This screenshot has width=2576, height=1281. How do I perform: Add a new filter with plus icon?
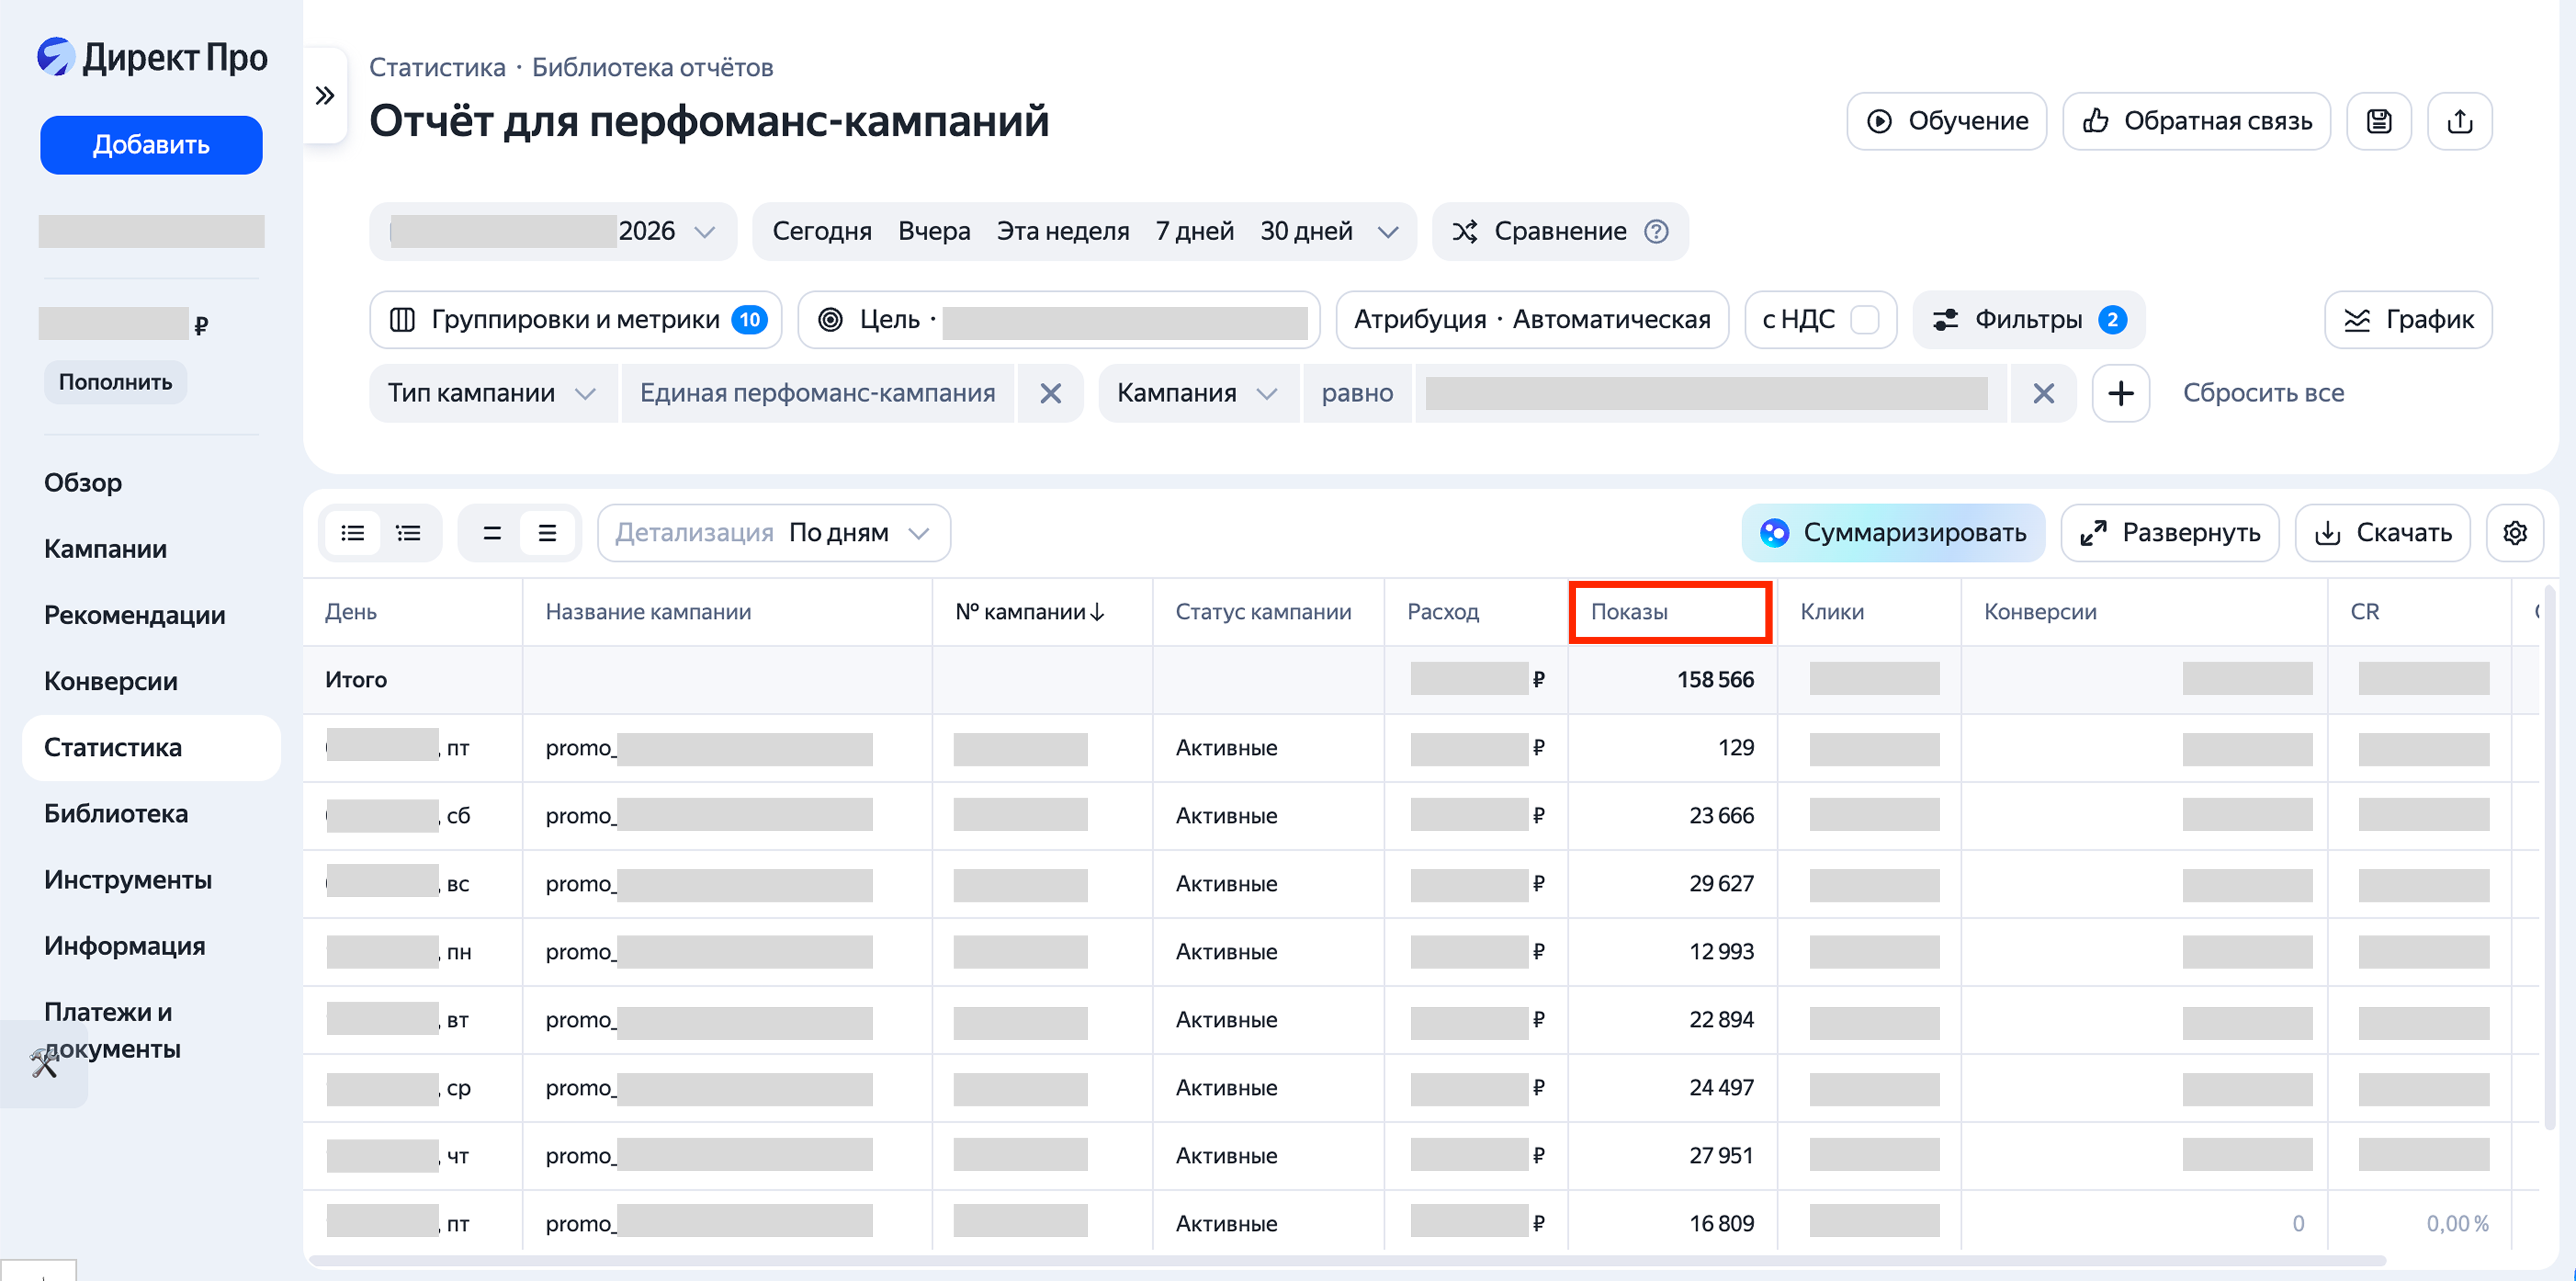pos(2120,393)
